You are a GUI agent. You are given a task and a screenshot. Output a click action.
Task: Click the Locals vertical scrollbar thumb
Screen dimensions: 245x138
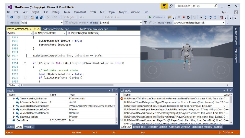click(117, 119)
